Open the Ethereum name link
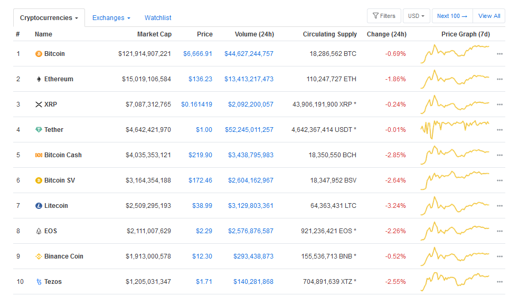The width and height of the screenshot is (519, 296). (59, 79)
